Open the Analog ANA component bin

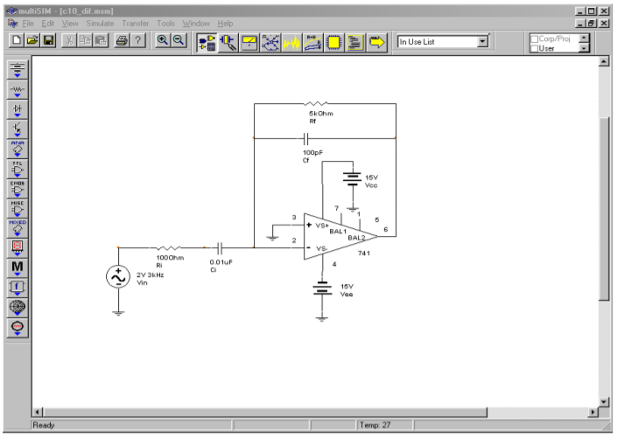(18, 147)
